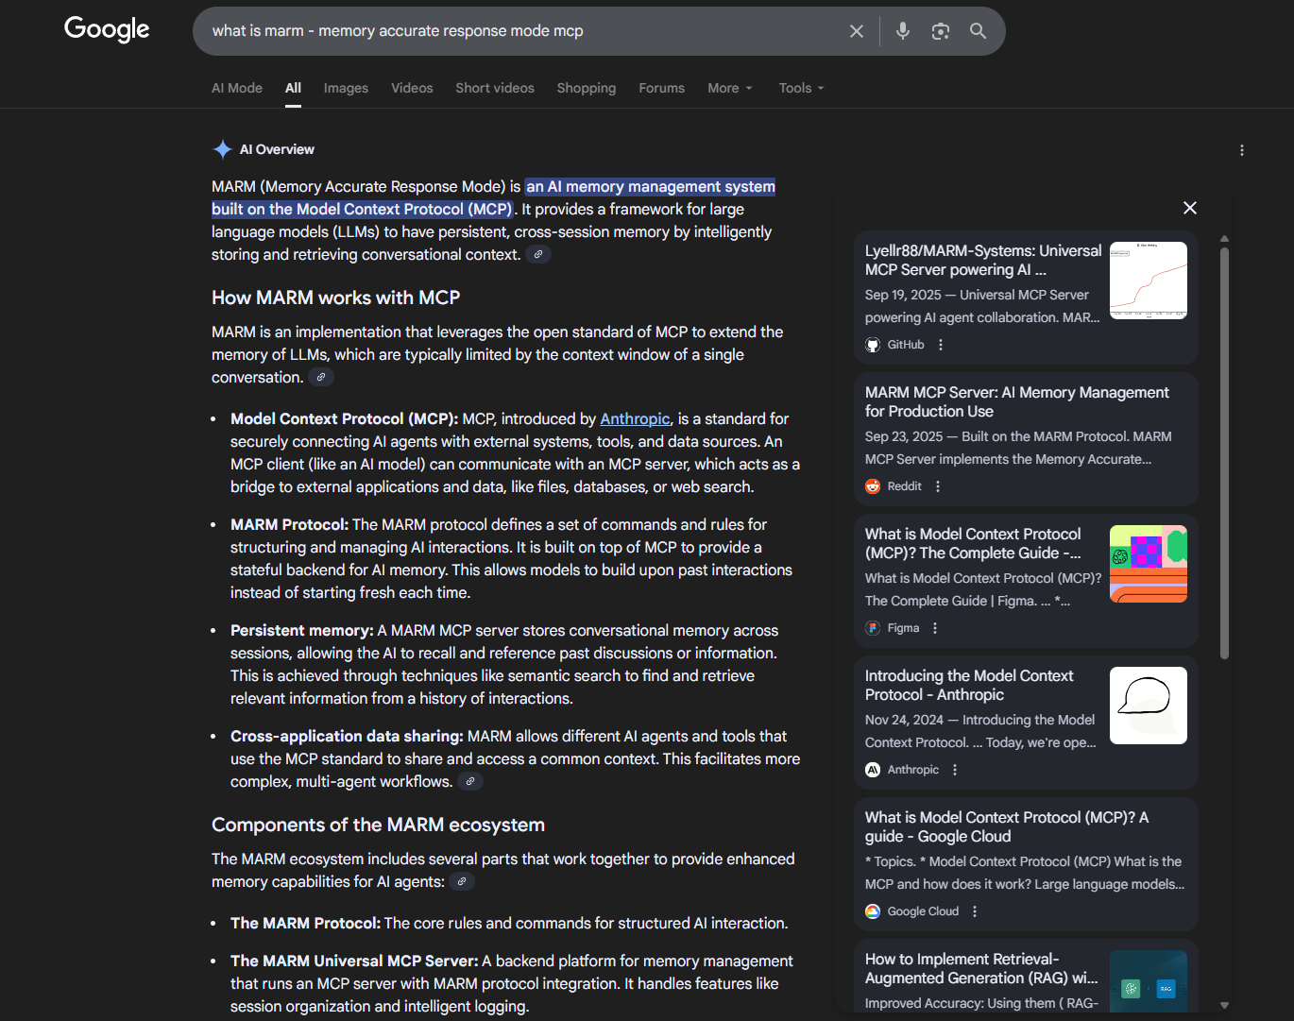Open 'Introducing the Model Context Protocol - Anthropic' result

[969, 685]
